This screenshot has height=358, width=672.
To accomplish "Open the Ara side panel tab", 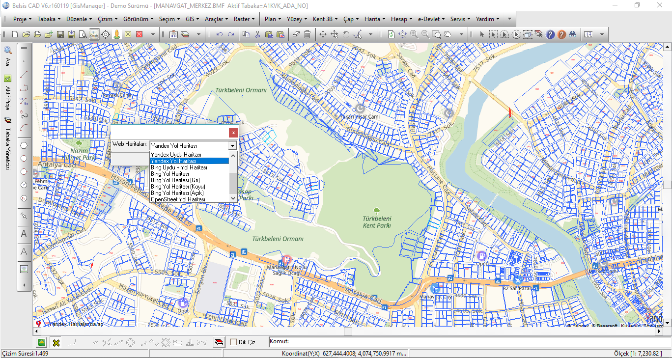I will click(x=7, y=56).
